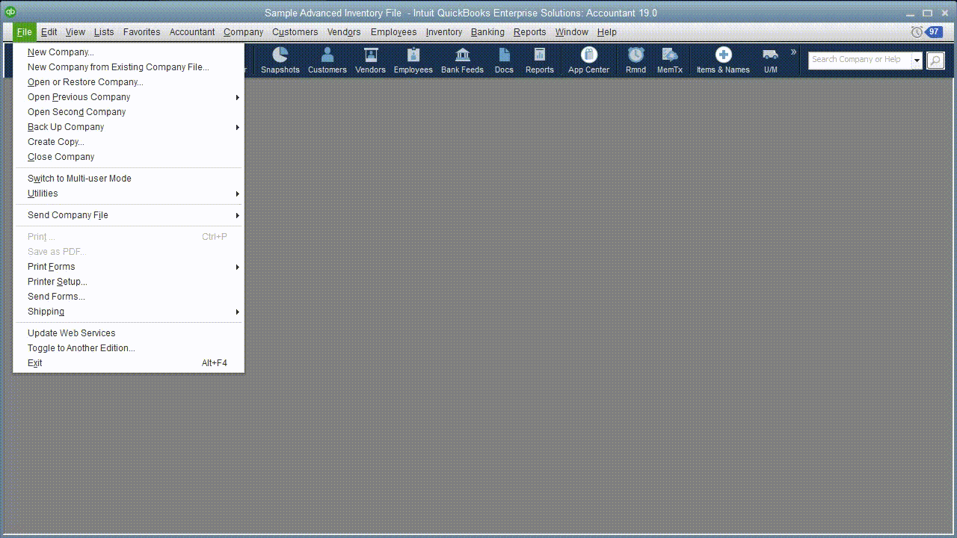Open MemTx memorized transactions icon

click(x=670, y=60)
